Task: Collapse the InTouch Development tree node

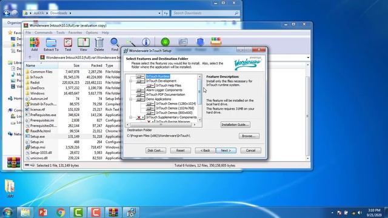Action: tap(131, 81)
